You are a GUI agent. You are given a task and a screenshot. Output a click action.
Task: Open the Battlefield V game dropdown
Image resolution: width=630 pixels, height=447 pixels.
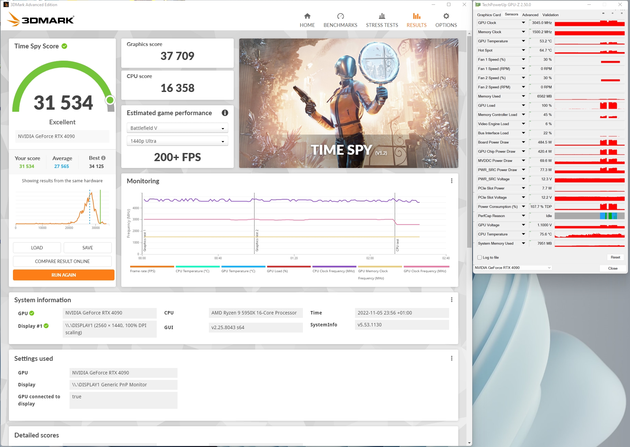point(177,128)
